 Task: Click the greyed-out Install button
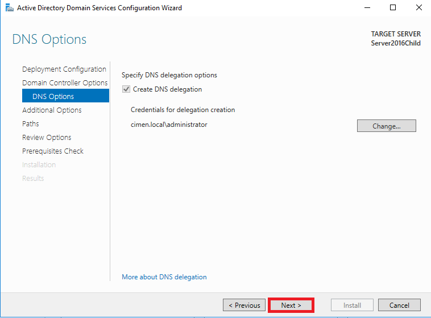tap(352, 305)
